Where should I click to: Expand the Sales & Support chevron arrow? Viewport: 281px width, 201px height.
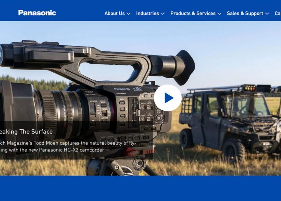[x=267, y=14]
